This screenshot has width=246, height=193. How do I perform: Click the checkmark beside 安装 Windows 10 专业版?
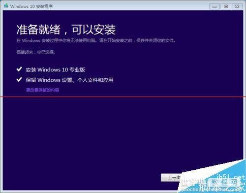pos(19,69)
